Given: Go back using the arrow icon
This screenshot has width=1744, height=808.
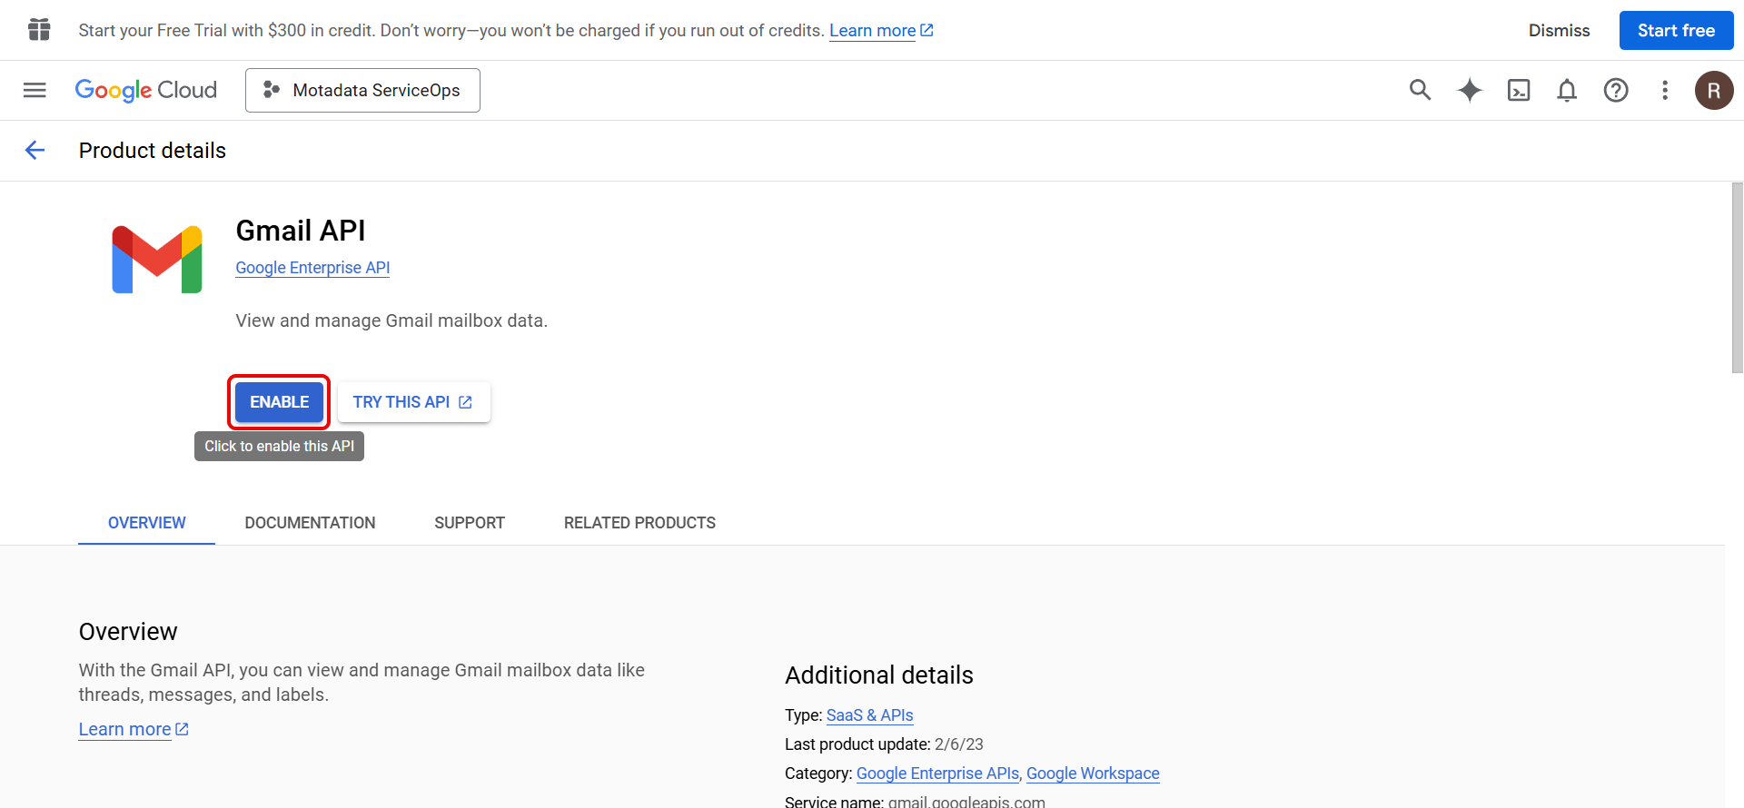Looking at the screenshot, I should coord(35,150).
